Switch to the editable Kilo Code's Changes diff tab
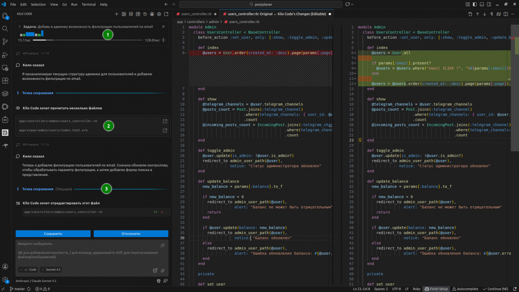The image size is (519, 292). [x=276, y=14]
